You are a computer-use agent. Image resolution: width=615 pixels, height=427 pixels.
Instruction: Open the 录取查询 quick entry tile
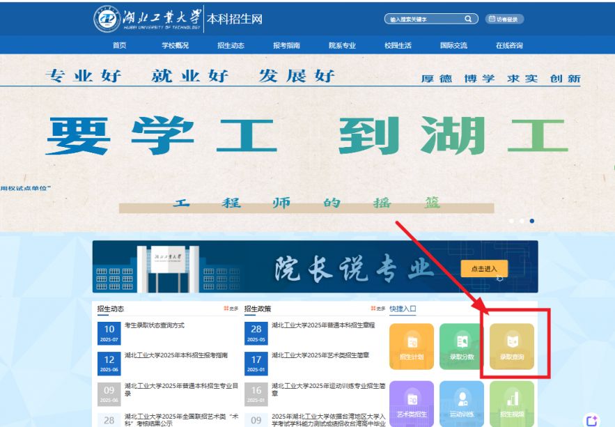pos(512,346)
